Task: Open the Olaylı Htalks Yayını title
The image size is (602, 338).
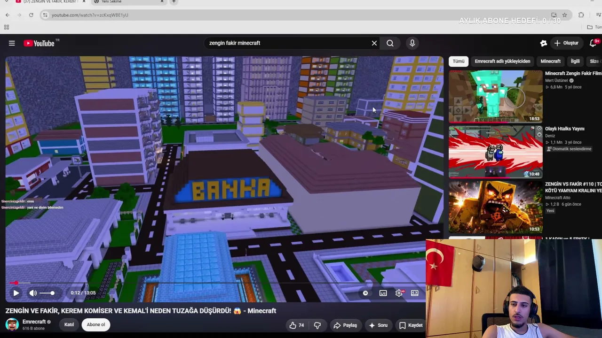Action: pos(564,129)
